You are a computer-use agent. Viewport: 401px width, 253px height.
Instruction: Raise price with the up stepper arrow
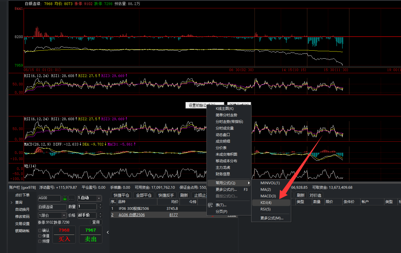click(100, 213)
